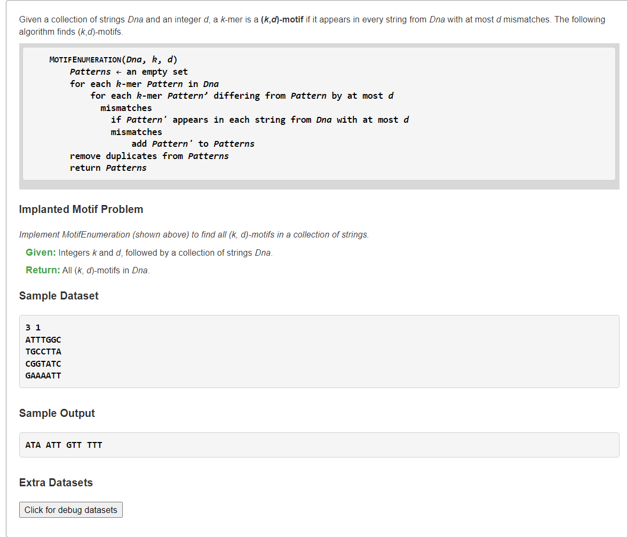Viewport: 627px width, 537px height.
Task: Click the GAAAATT string in the dataset
Action: (43, 376)
